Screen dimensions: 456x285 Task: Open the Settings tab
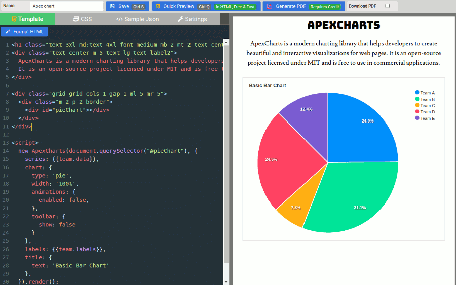pos(192,19)
